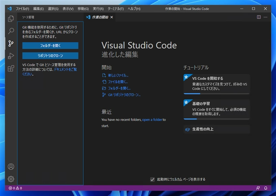Screen dimensions: 276x196
Task: Open the Manage gear icon
Action: (x=11, y=179)
